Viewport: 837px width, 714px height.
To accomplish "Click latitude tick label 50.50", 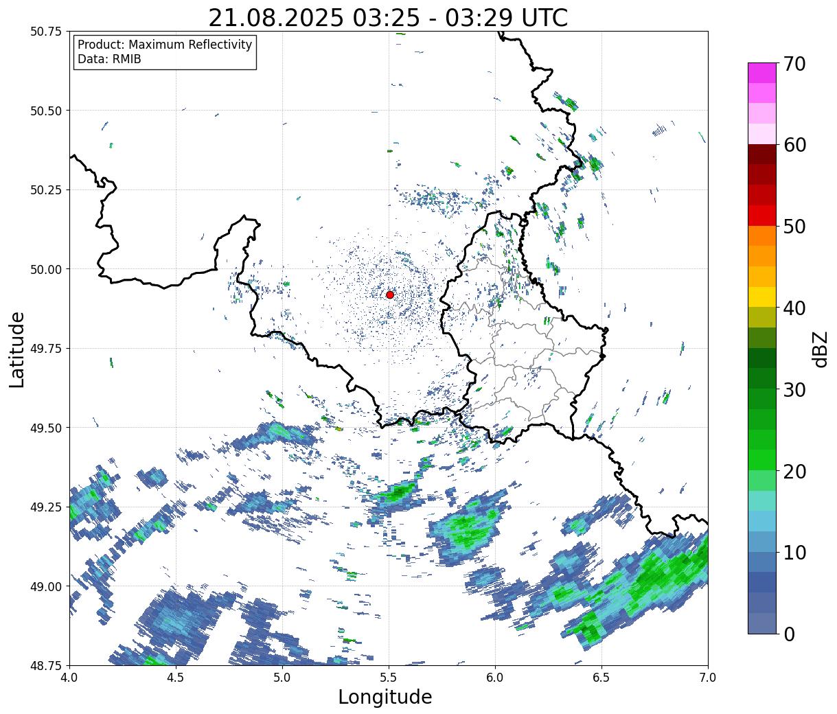I will [46, 111].
